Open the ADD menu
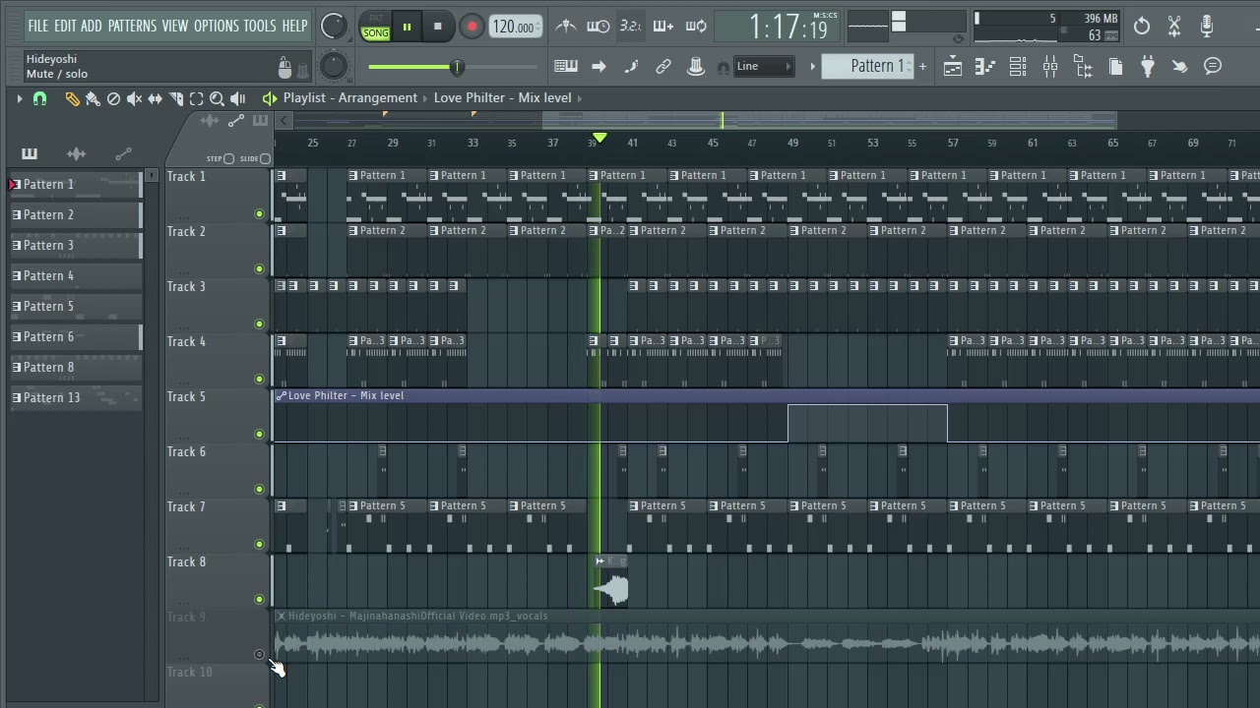 (x=92, y=26)
